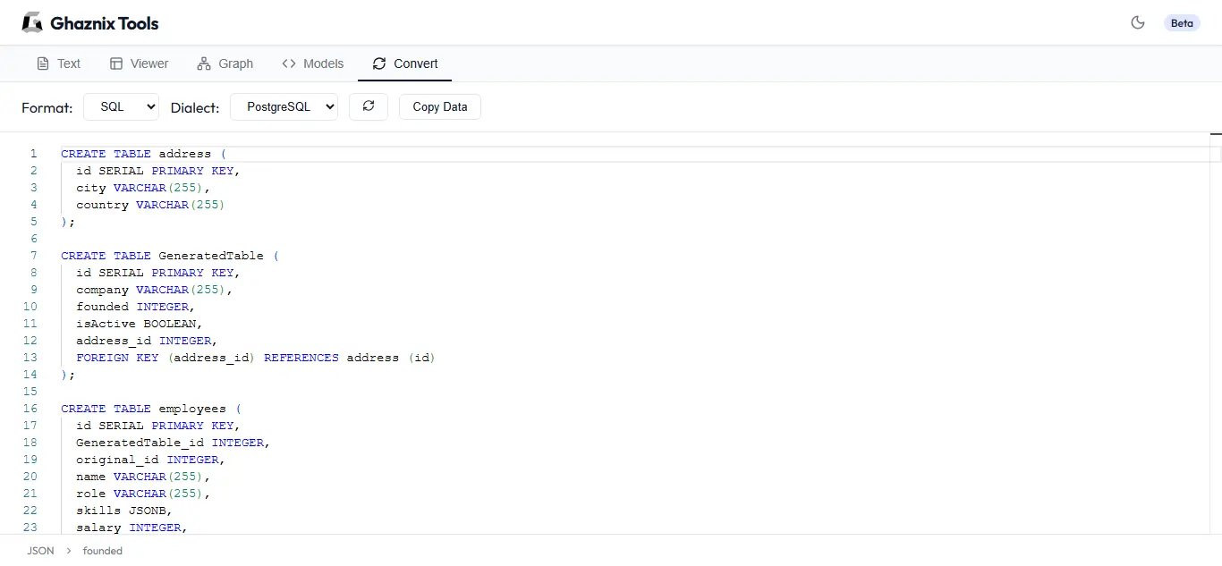Click the Beta badge

coord(1182,23)
